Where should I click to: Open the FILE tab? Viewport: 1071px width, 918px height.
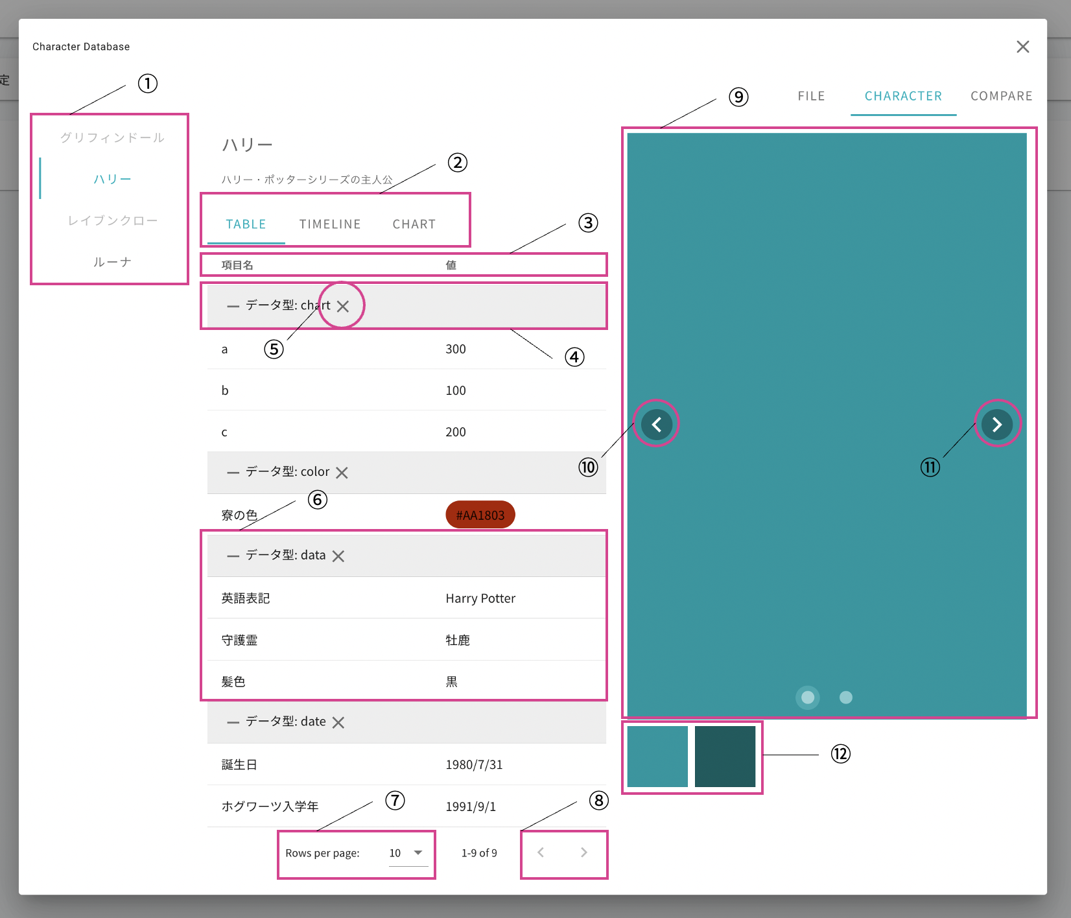(811, 96)
